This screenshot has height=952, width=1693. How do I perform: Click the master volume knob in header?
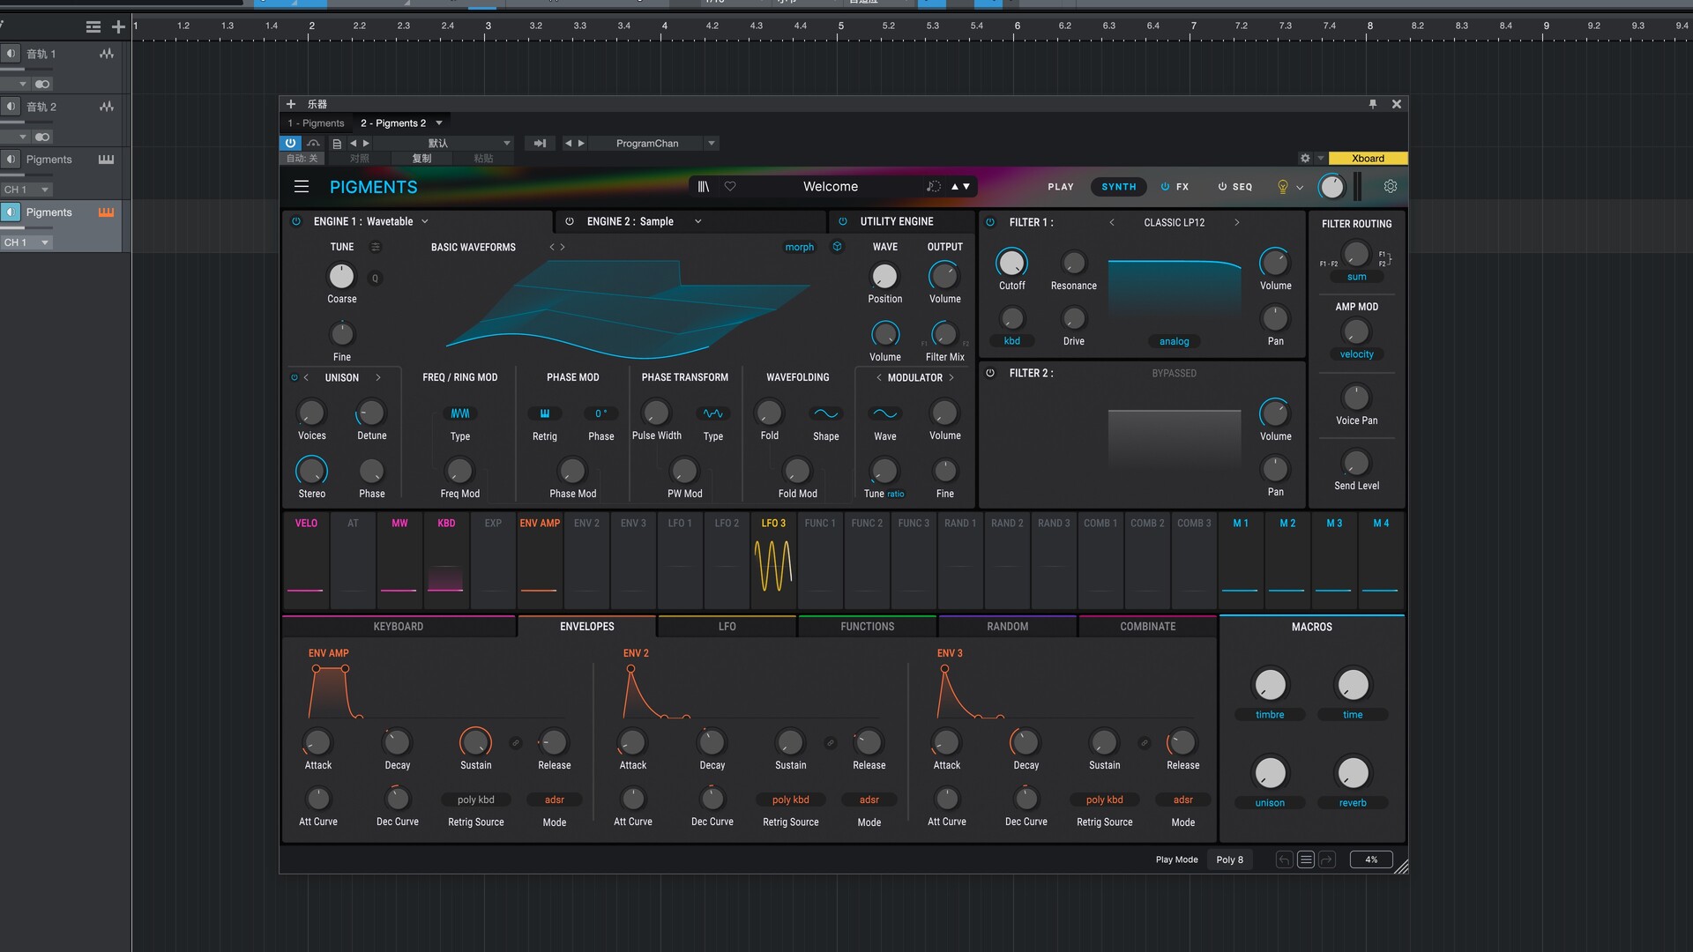tap(1331, 186)
